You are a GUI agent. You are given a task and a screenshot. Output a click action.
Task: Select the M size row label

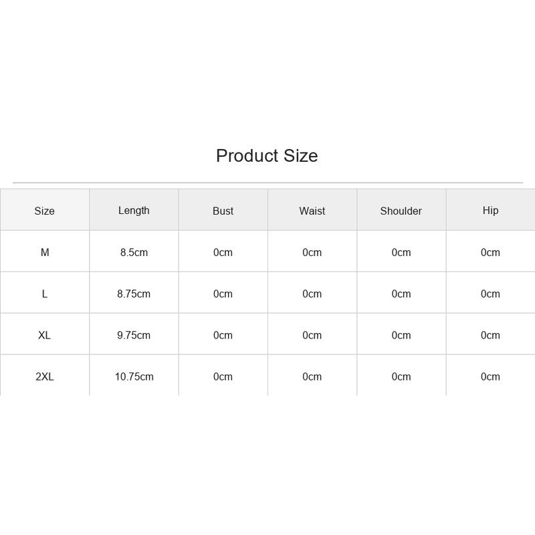(x=45, y=253)
